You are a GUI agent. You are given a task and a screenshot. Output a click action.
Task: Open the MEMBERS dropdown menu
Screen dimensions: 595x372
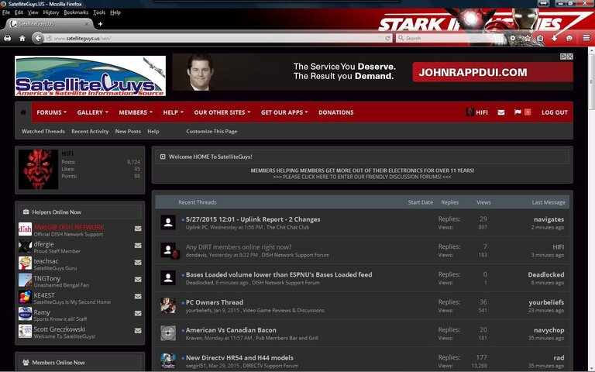(x=136, y=112)
